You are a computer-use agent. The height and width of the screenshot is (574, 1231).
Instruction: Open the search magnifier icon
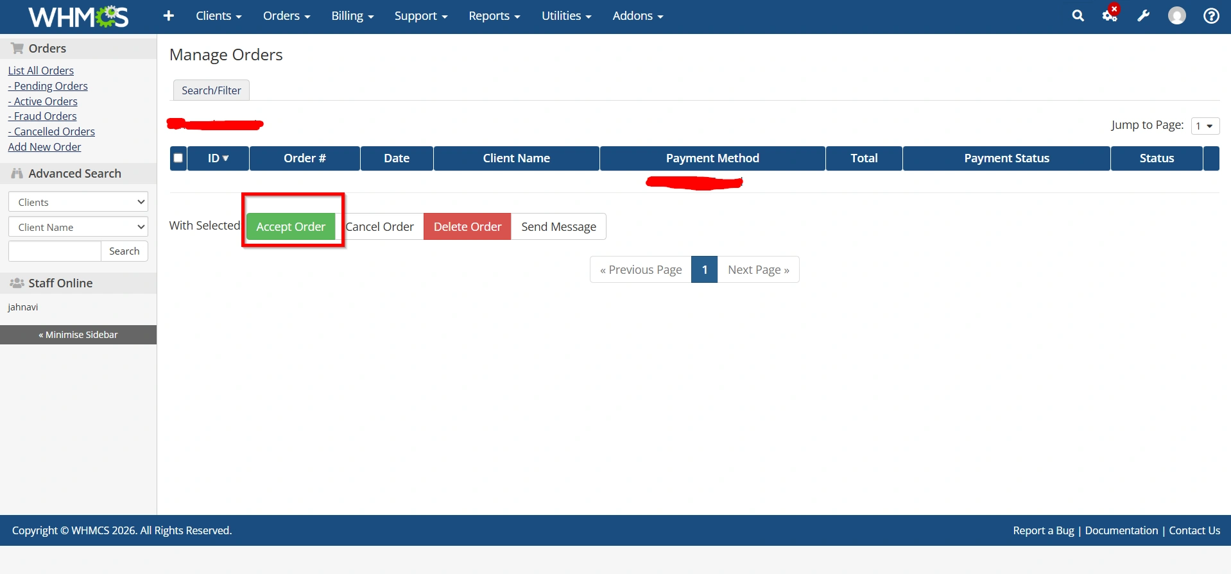pyautogui.click(x=1078, y=16)
